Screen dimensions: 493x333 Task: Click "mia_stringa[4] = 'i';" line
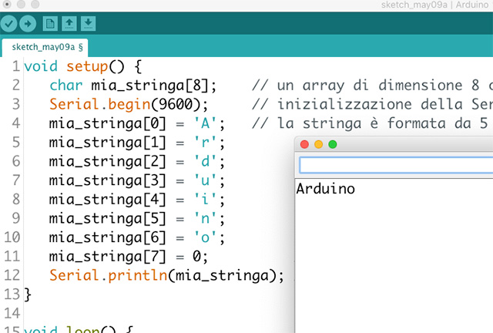137,199
